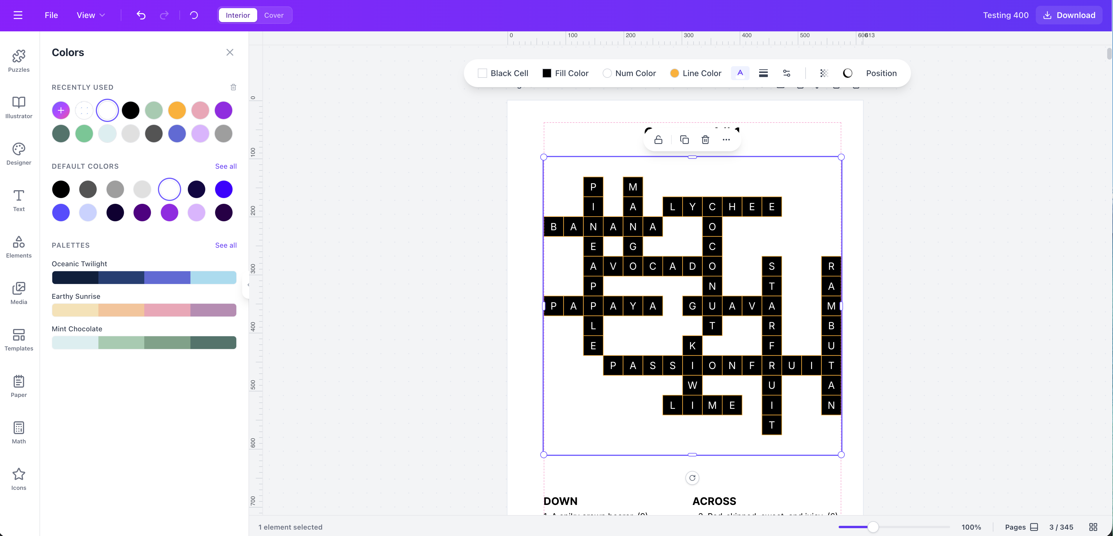Open the Templates panel

tap(19, 340)
